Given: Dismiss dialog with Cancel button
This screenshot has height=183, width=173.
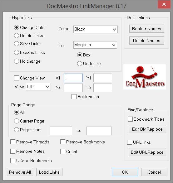Looking at the screenshot, I should click(x=154, y=172).
